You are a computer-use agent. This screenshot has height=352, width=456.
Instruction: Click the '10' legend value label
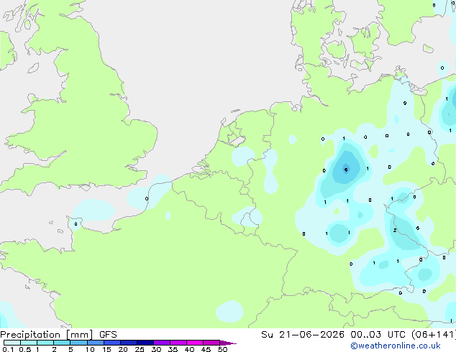pos(90,349)
